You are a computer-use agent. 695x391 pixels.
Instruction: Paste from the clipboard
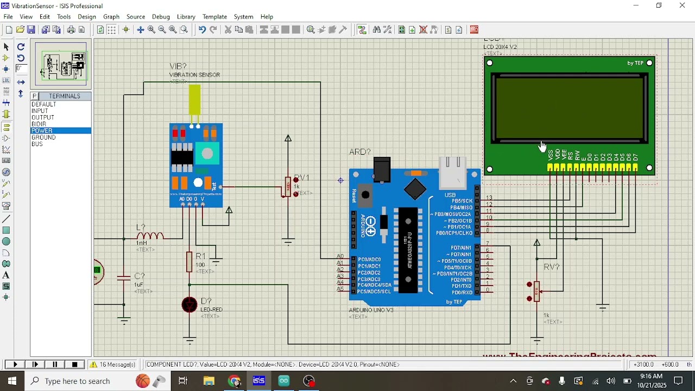249,30
